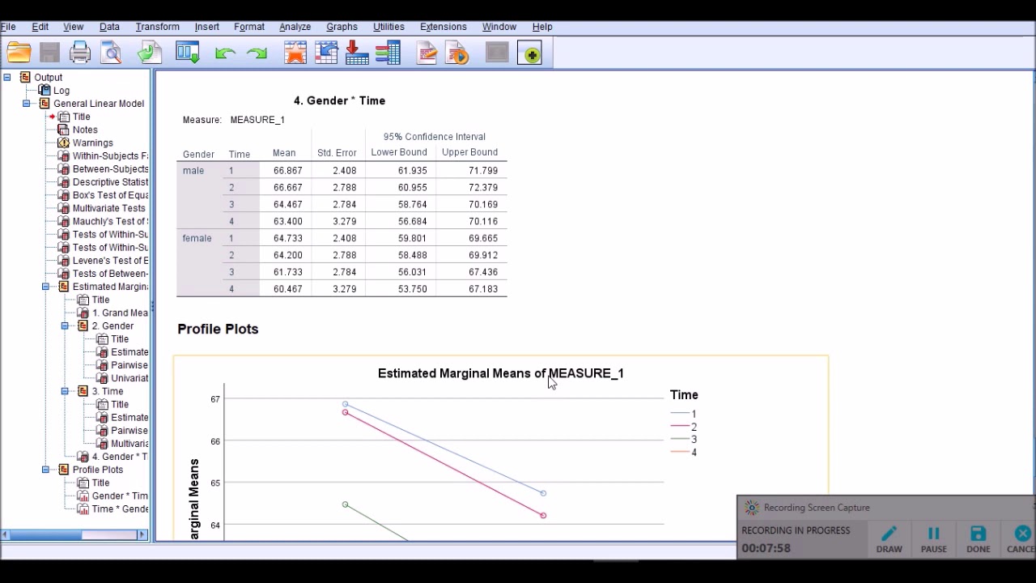This screenshot has height=583, width=1036.
Task: Select the Log item in outline
Action: click(61, 91)
